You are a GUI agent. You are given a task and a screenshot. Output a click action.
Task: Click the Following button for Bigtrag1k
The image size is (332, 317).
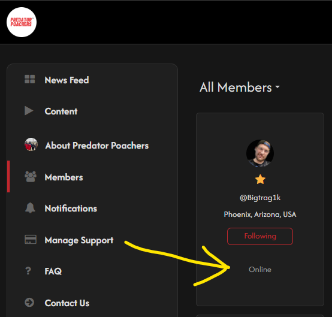coord(260,236)
